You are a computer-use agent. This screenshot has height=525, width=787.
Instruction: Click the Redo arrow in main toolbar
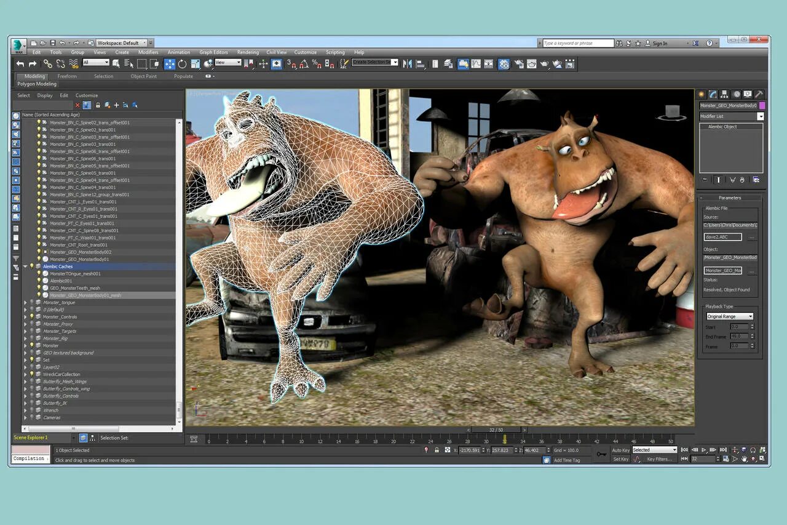(33, 63)
